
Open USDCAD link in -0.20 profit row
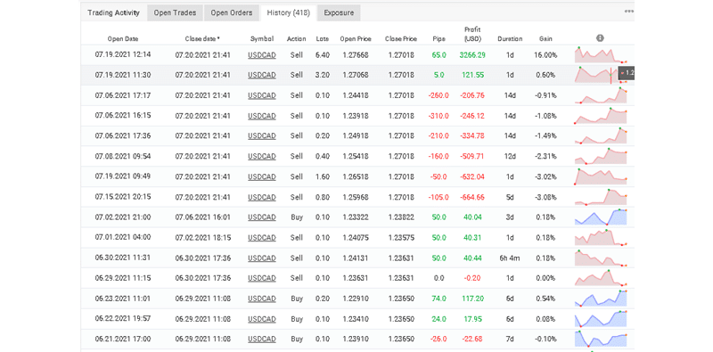[x=262, y=278]
